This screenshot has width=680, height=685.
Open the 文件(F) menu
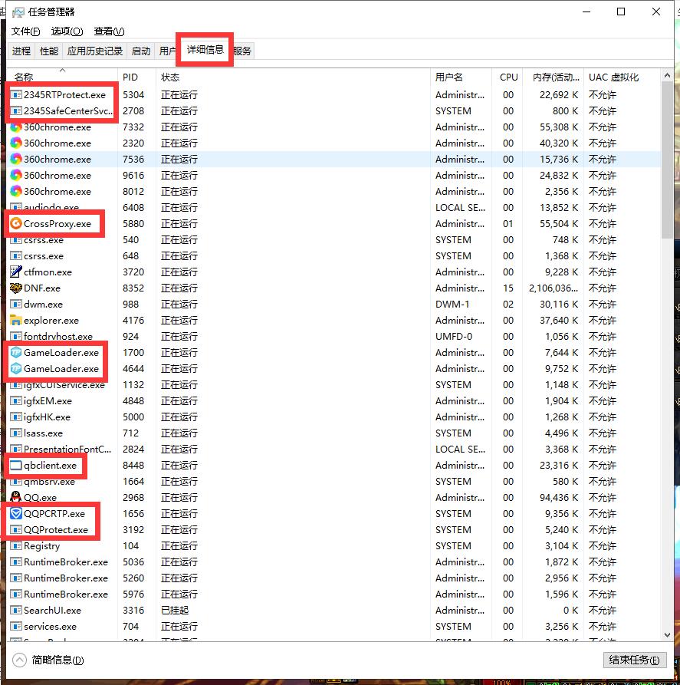click(26, 31)
